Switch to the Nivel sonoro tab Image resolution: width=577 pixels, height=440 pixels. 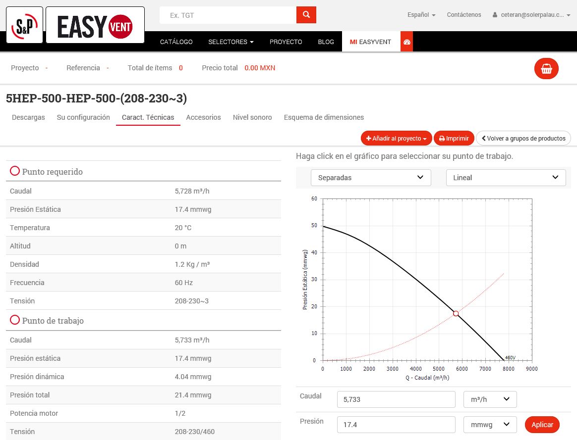(252, 117)
